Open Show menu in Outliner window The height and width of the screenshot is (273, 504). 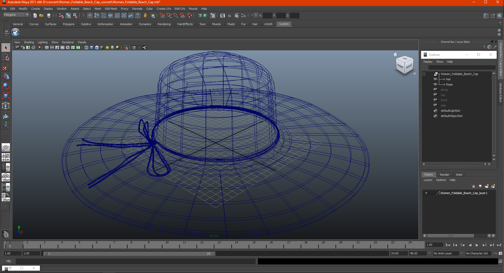[440, 62]
